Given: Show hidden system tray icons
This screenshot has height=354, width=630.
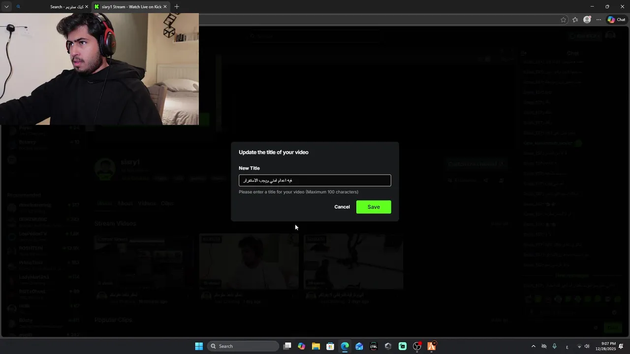Looking at the screenshot, I should point(534,346).
